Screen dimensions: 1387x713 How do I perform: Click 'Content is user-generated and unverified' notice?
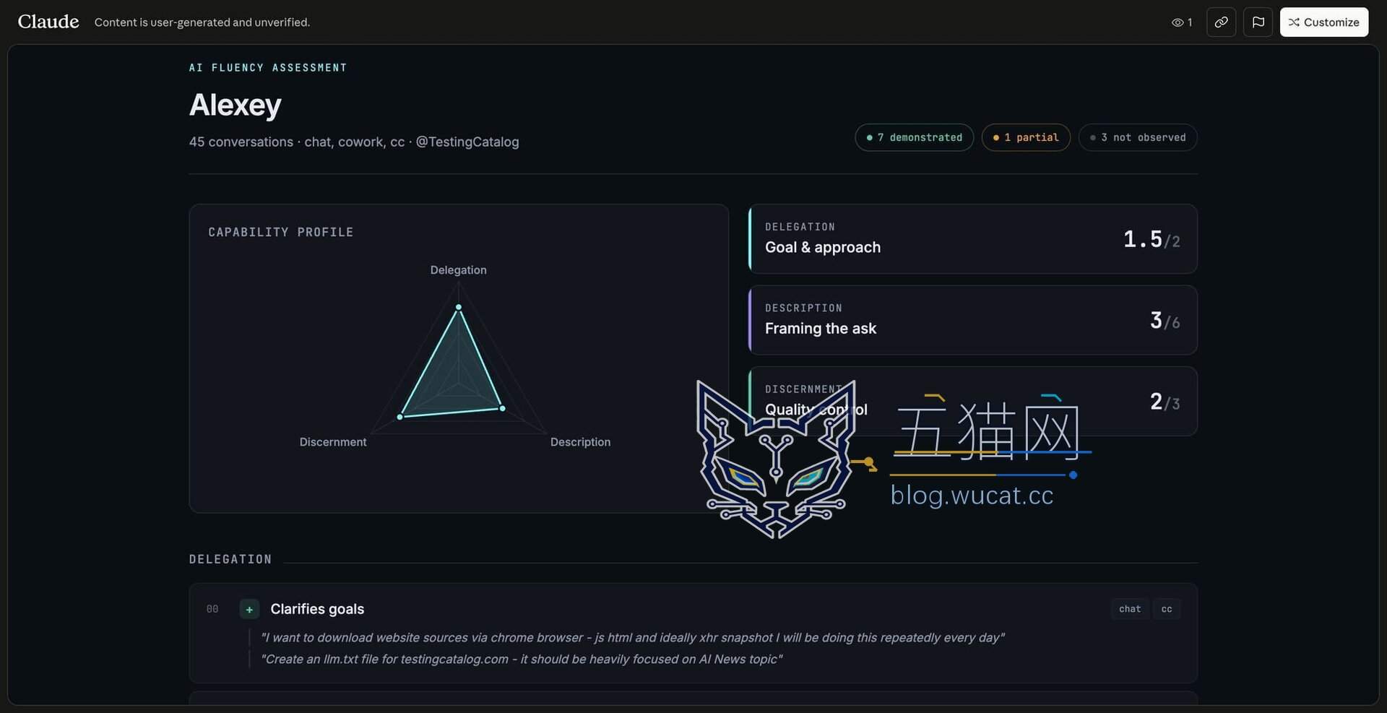202,22
